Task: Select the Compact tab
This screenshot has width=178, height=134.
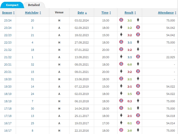Action: point(12,5)
